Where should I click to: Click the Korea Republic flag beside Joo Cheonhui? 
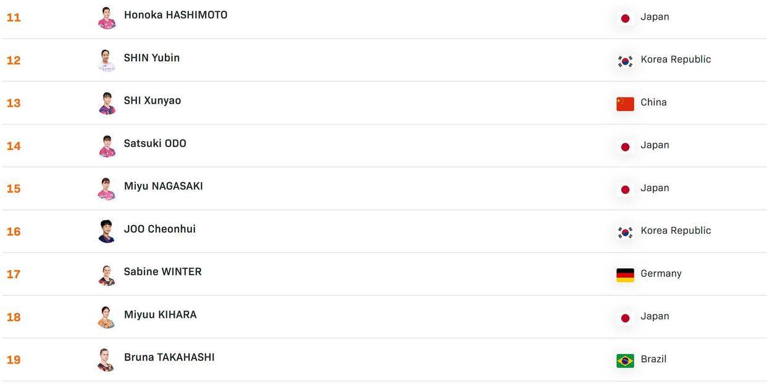pyautogui.click(x=625, y=232)
